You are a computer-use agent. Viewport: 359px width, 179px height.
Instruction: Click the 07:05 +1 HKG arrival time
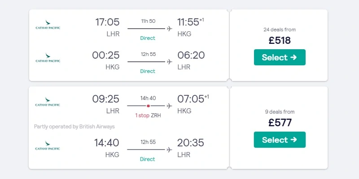coord(193,99)
